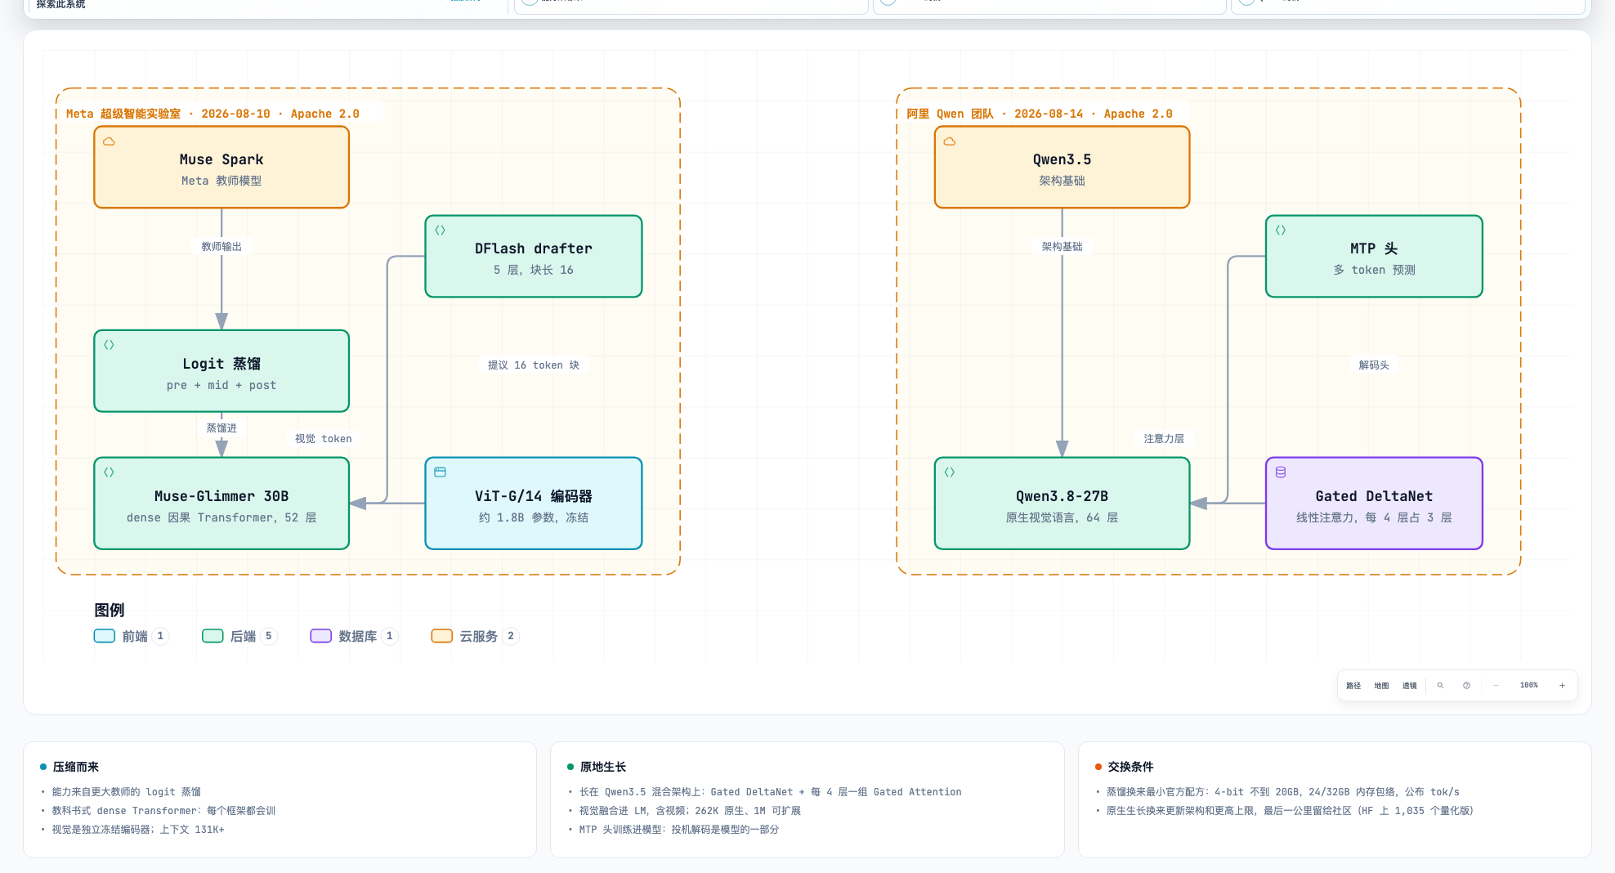
Task: Click the 注意力层 edge label
Action: point(1164,439)
